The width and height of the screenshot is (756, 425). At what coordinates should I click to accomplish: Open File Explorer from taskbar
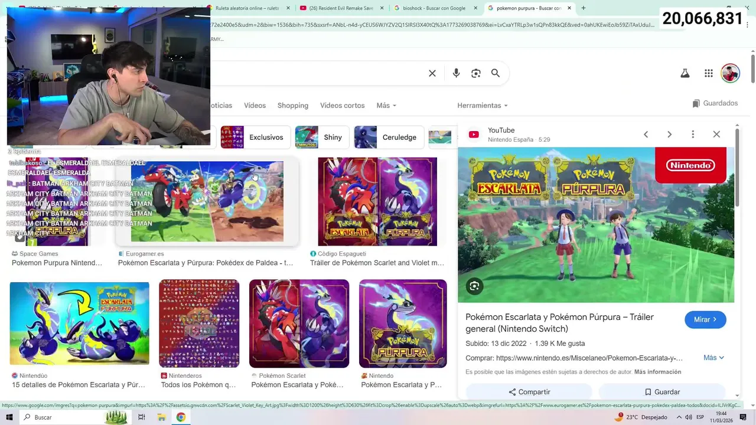(161, 417)
